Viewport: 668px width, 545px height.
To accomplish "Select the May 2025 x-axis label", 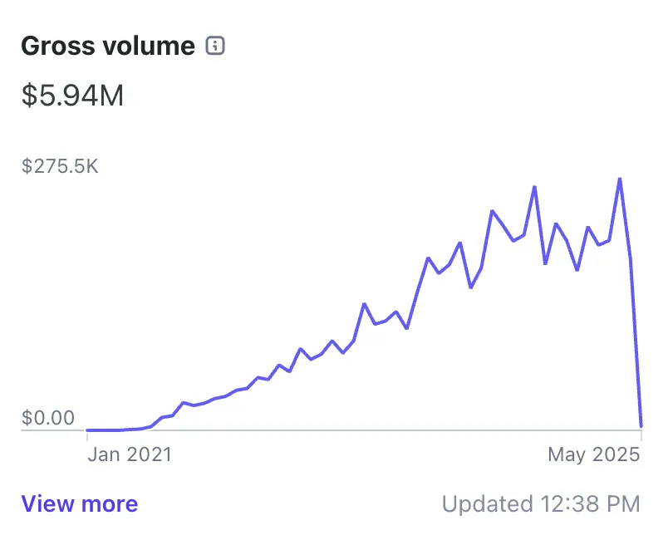I will [x=594, y=454].
